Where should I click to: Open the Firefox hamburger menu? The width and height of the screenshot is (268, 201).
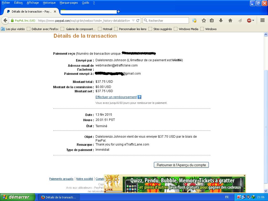tap(262, 20)
